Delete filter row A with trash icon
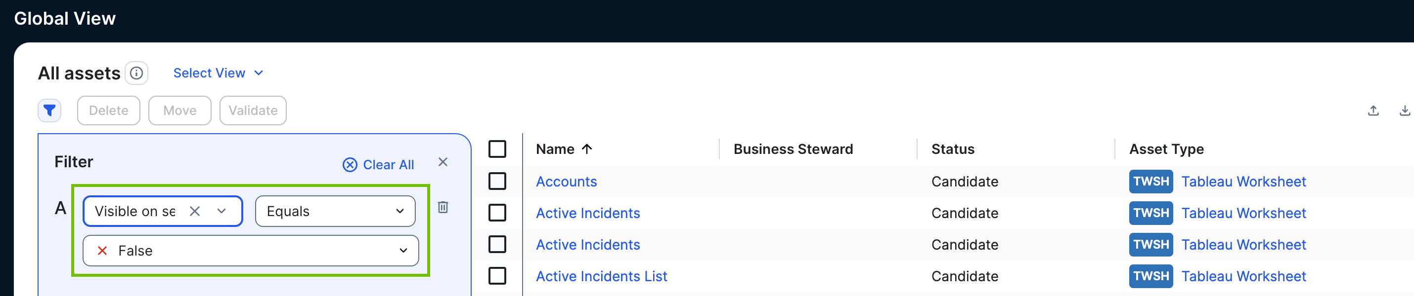 [x=442, y=207]
